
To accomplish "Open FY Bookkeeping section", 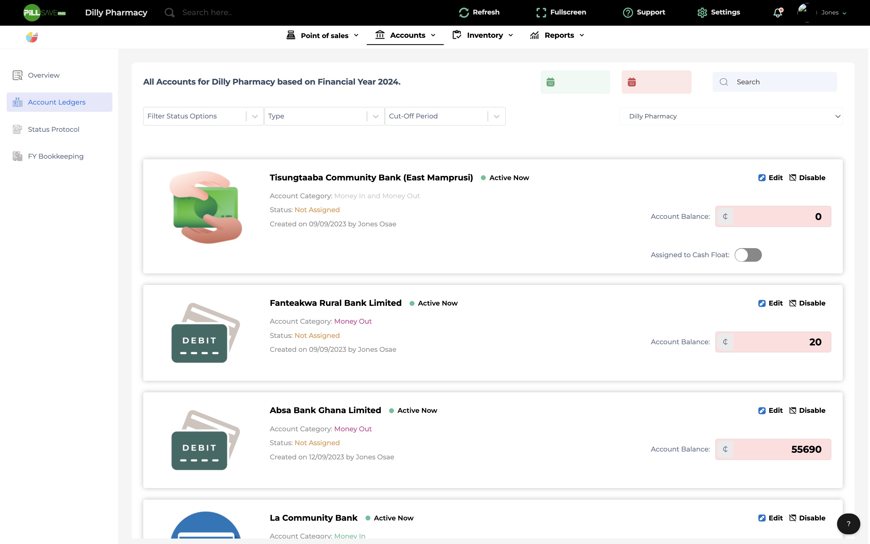I will (x=59, y=156).
